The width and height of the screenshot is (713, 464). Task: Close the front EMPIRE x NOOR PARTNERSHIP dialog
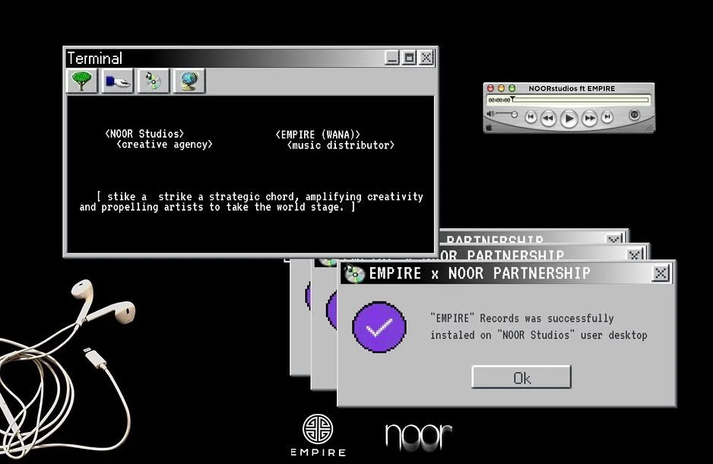[661, 273]
